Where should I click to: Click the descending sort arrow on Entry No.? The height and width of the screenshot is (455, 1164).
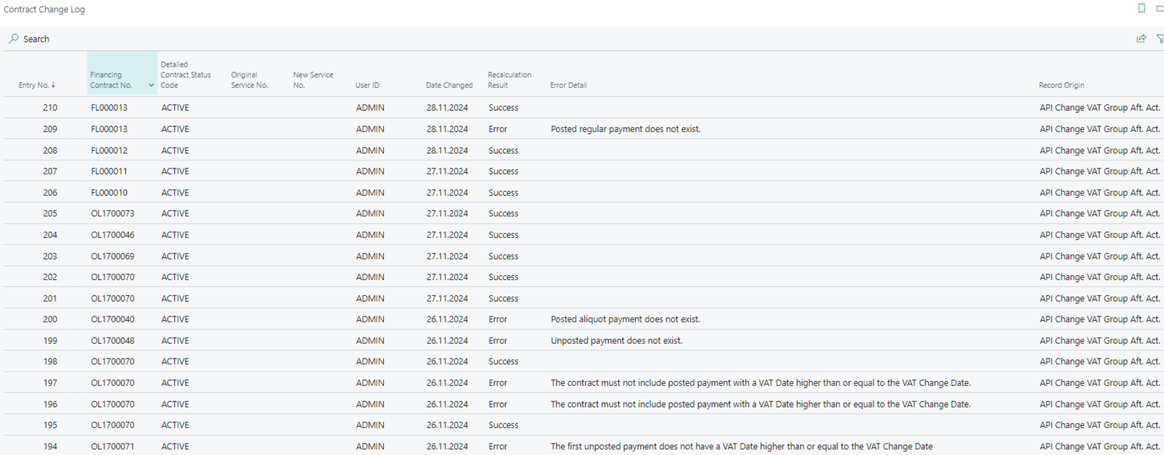(x=53, y=85)
